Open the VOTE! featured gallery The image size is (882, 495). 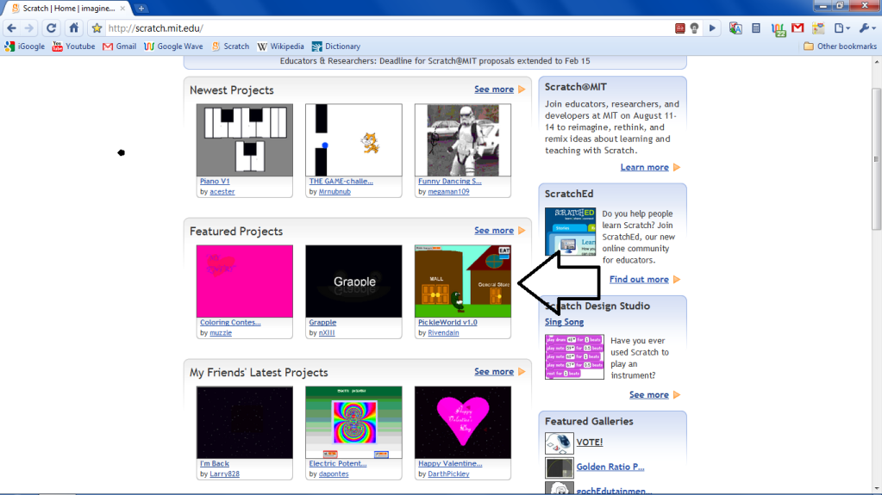coord(590,442)
